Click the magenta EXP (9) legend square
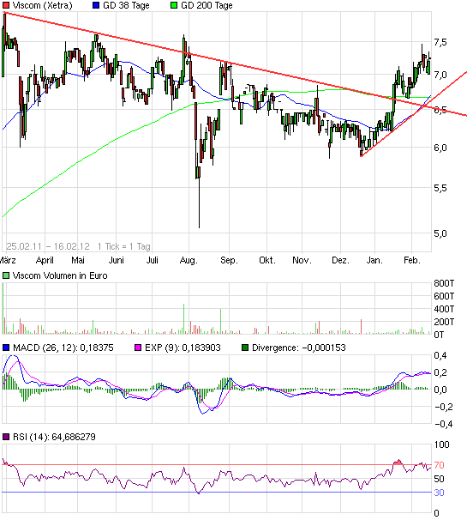 point(138,348)
